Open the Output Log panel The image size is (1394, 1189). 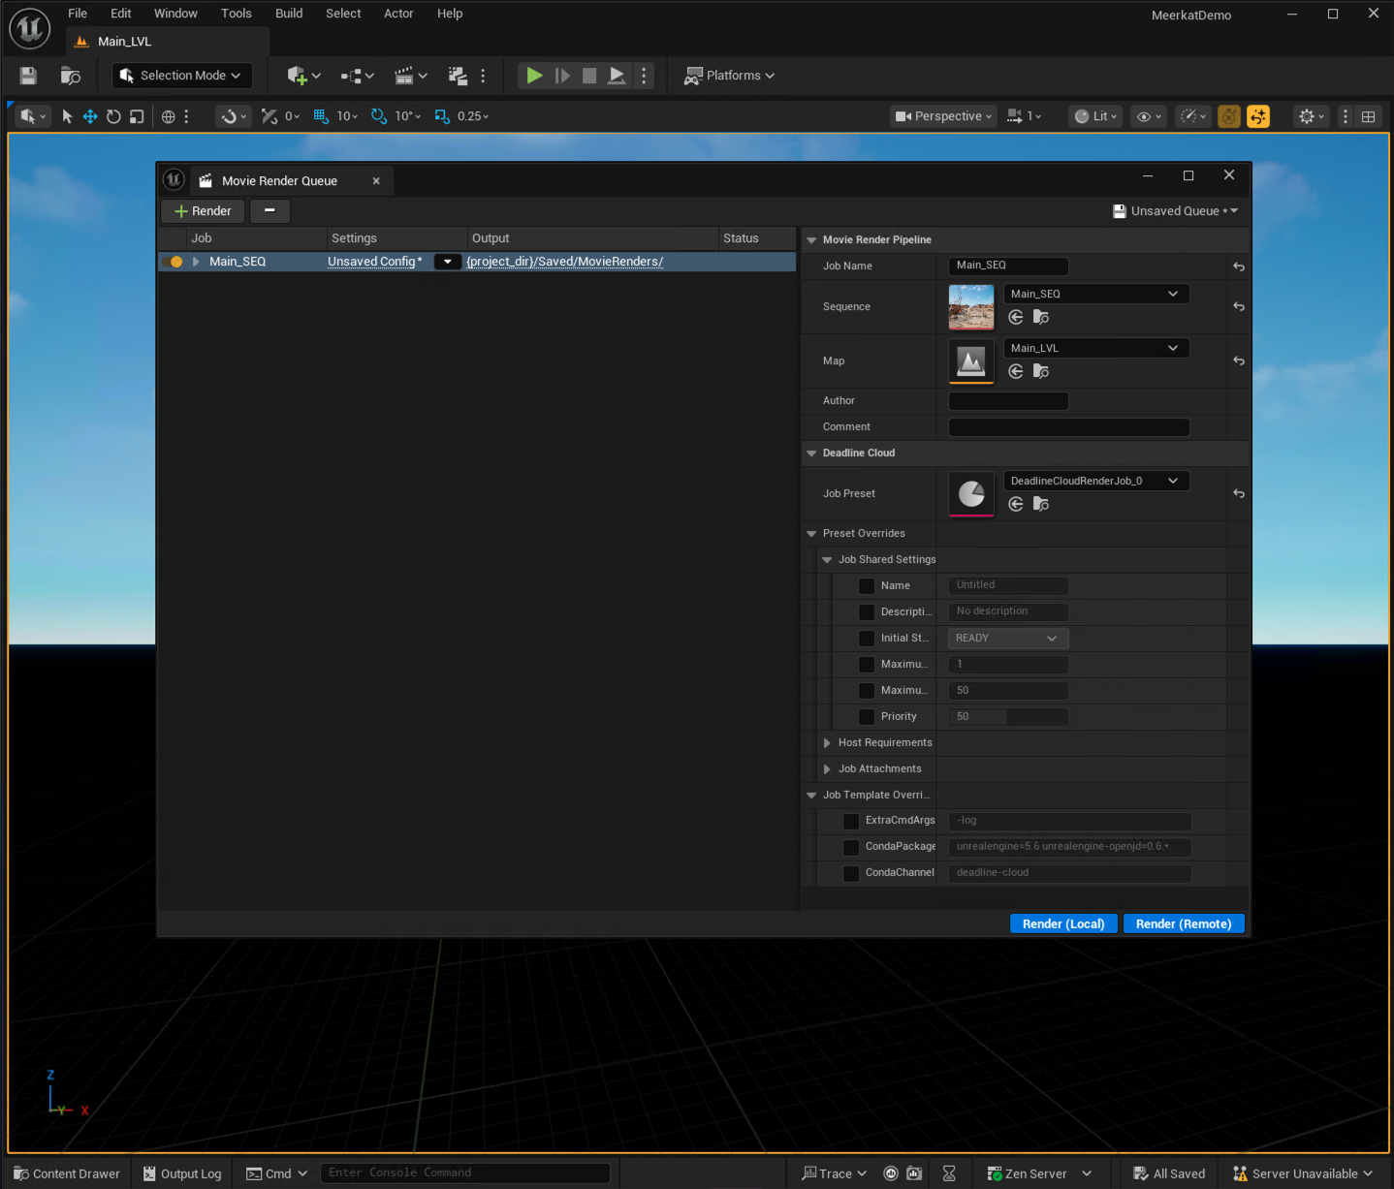click(x=181, y=1173)
